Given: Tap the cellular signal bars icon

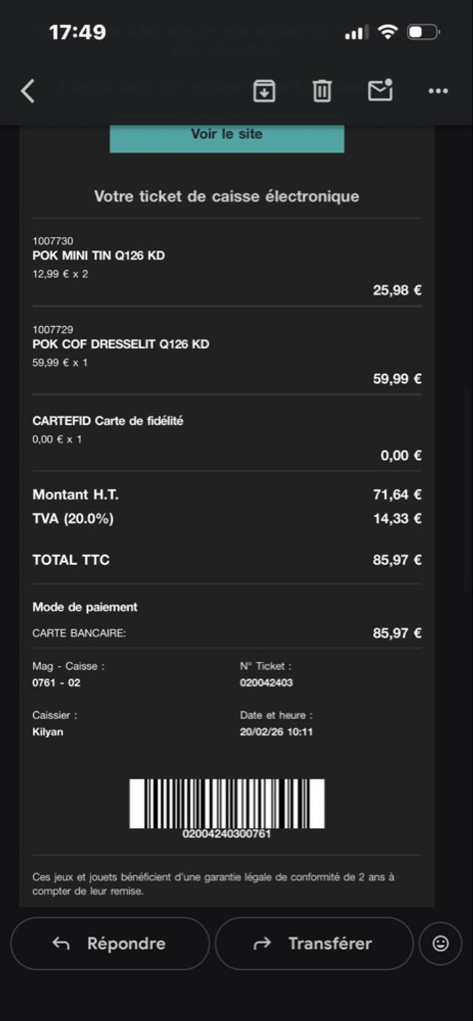Looking at the screenshot, I should (x=357, y=32).
